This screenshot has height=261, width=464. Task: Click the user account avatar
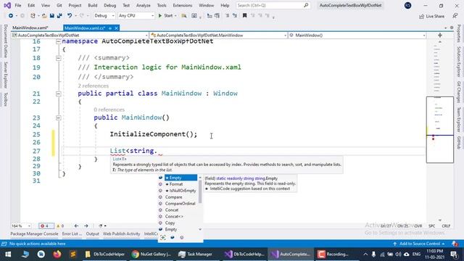click(x=407, y=5)
